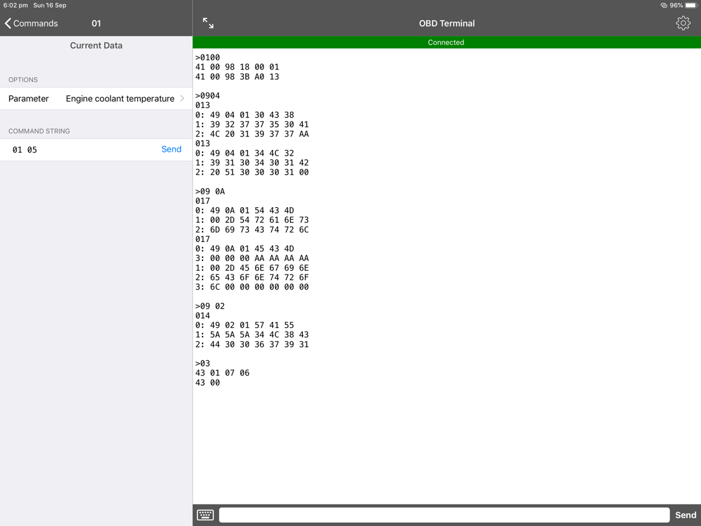The width and height of the screenshot is (701, 526).
Task: Tap line 1: 5A 5A 5A 34 4C 38 43
Action: (251, 335)
